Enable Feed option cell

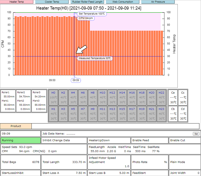[x=149, y=140]
